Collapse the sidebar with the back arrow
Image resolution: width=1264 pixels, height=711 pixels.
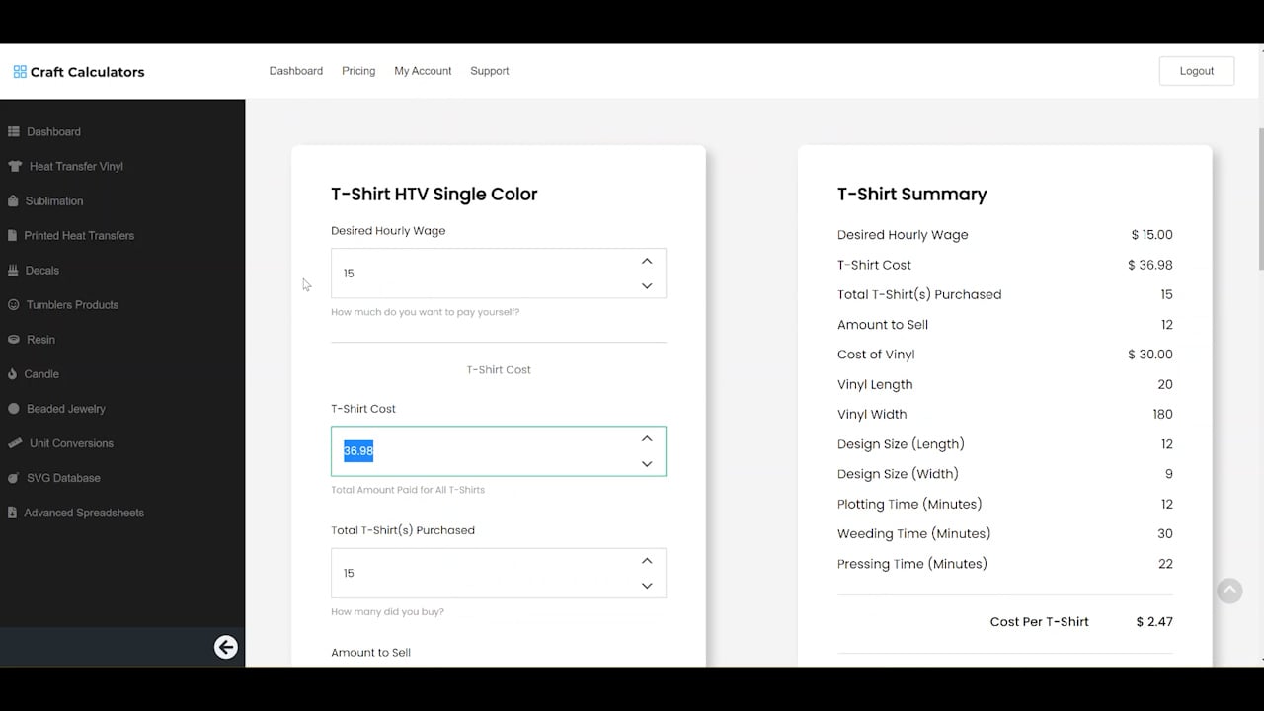[226, 647]
